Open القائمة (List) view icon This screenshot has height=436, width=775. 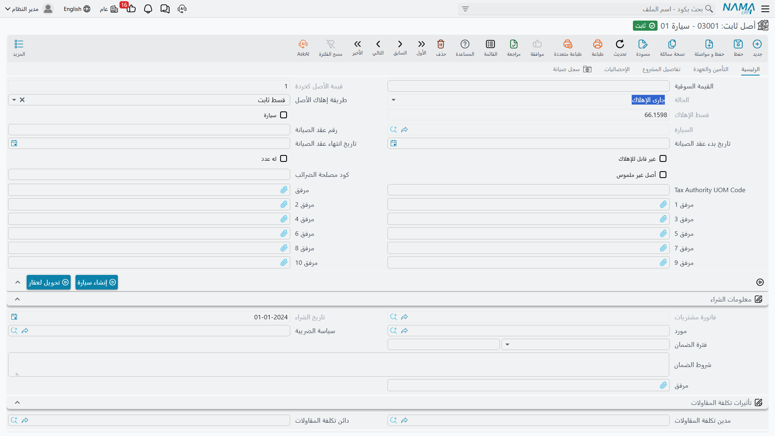(490, 44)
